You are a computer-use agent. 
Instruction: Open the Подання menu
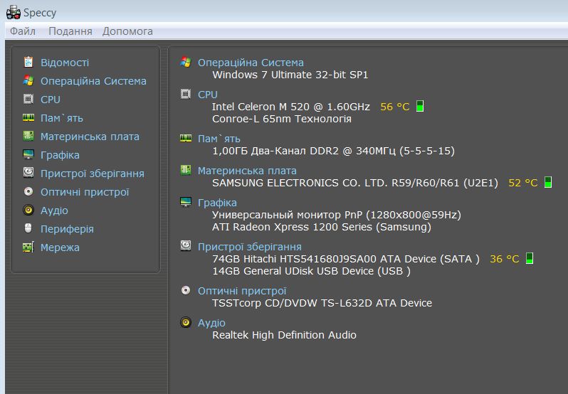tap(70, 31)
